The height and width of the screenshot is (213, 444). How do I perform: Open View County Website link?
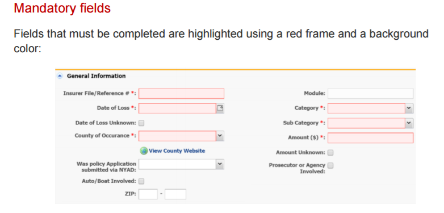[177, 151]
